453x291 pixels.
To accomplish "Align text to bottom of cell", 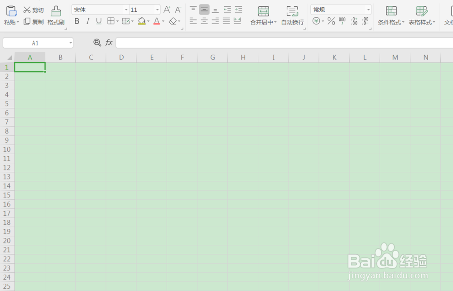I will tap(215, 10).
